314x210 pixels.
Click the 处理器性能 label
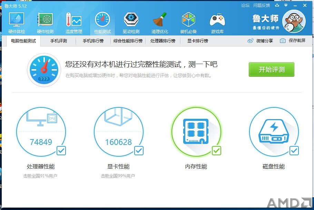(x=41, y=166)
